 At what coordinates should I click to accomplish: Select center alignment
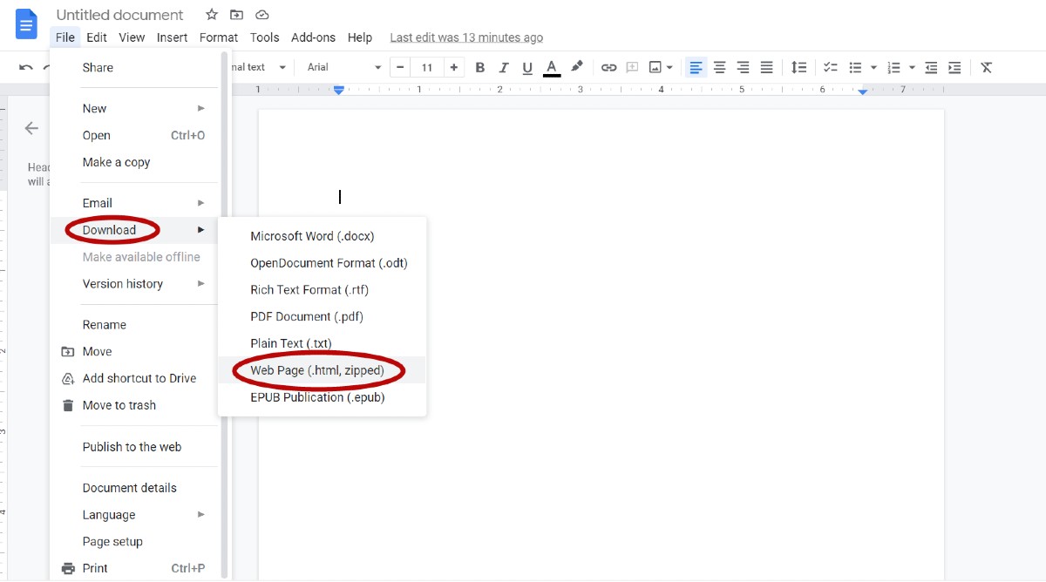point(718,67)
